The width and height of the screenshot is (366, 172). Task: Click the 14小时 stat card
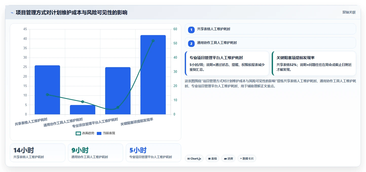[x=38, y=153]
